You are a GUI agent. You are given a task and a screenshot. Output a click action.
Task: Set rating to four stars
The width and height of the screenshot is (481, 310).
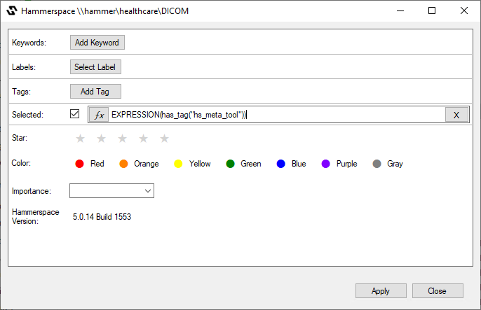point(143,139)
